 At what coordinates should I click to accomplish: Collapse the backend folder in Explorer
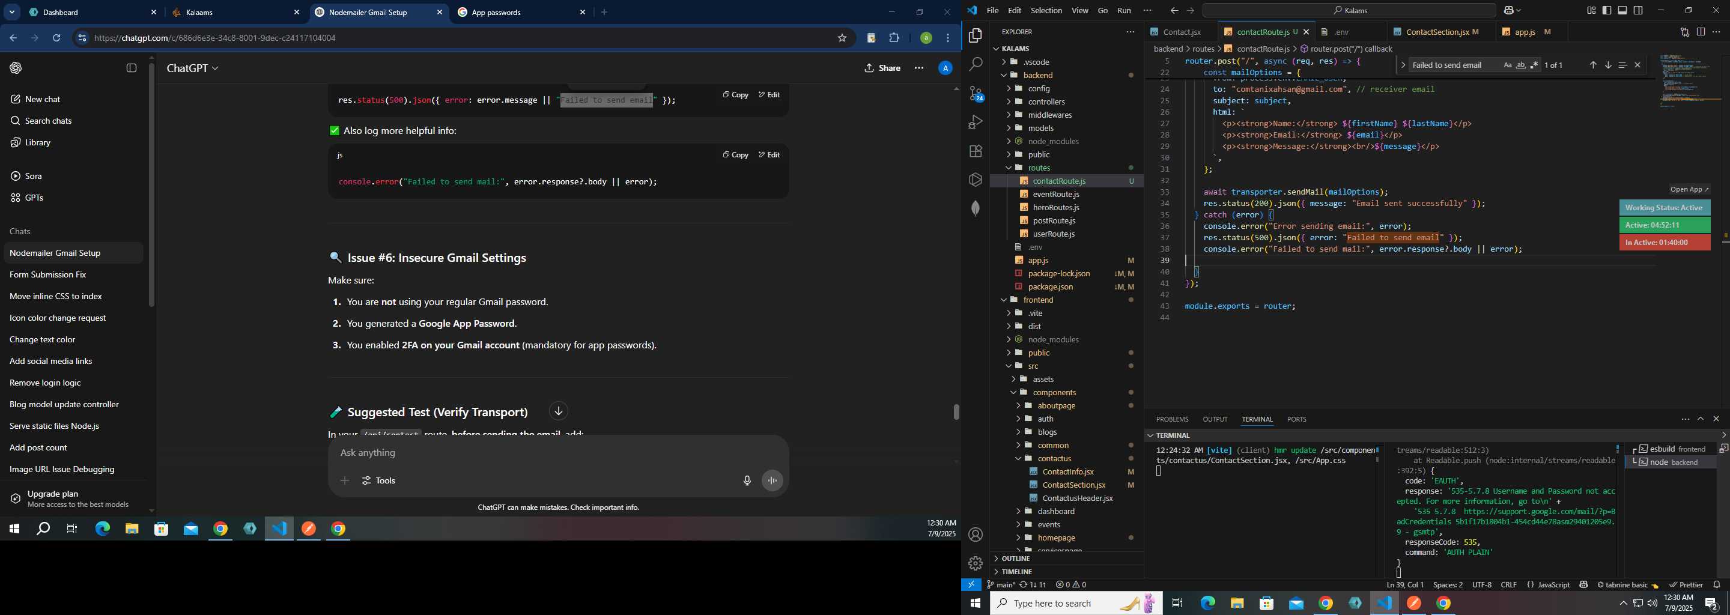(x=1003, y=75)
